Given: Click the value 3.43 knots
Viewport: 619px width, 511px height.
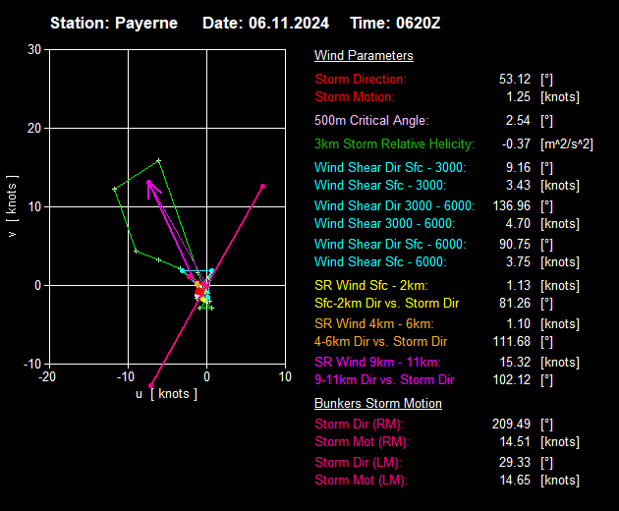Looking at the screenshot, I should point(519,185).
